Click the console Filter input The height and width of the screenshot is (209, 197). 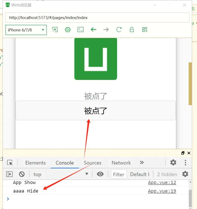[x=118, y=174]
